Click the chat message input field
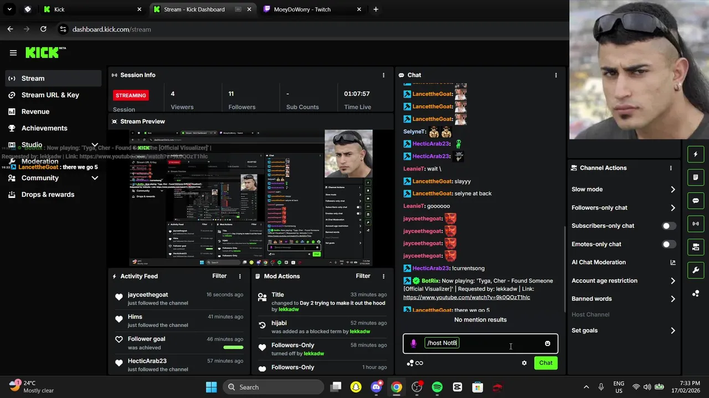The image size is (709, 398). [x=480, y=343]
